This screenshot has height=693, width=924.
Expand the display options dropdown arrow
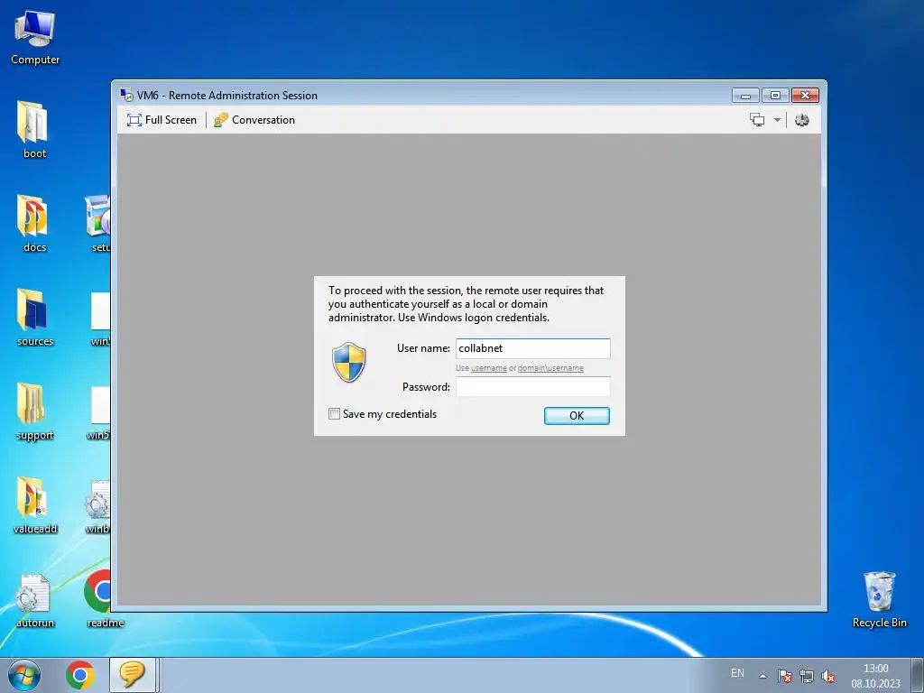(777, 120)
